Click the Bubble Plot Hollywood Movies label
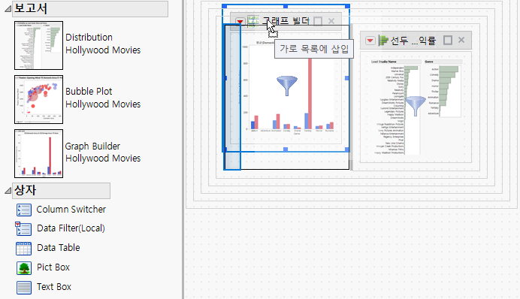This screenshot has height=299, width=520. click(x=103, y=98)
